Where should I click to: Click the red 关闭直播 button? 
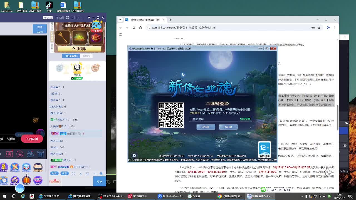(32, 139)
